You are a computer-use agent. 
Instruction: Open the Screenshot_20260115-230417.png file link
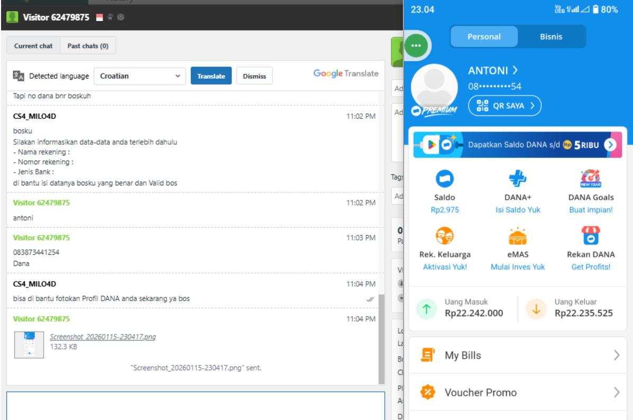tap(103, 337)
